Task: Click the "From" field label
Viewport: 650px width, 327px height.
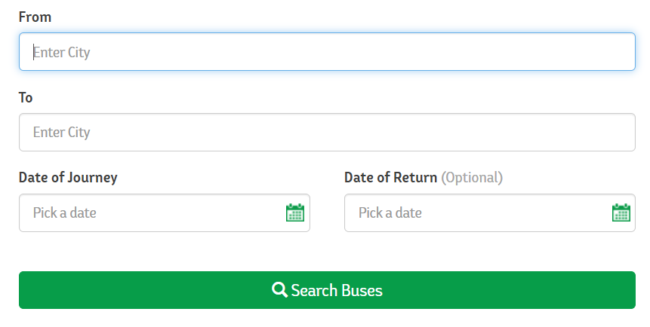Action: coord(35,17)
